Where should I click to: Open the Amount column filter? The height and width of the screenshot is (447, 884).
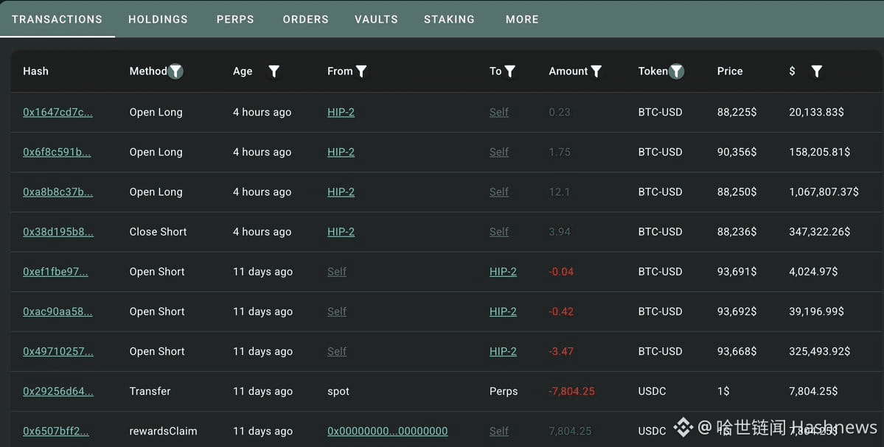(x=596, y=71)
